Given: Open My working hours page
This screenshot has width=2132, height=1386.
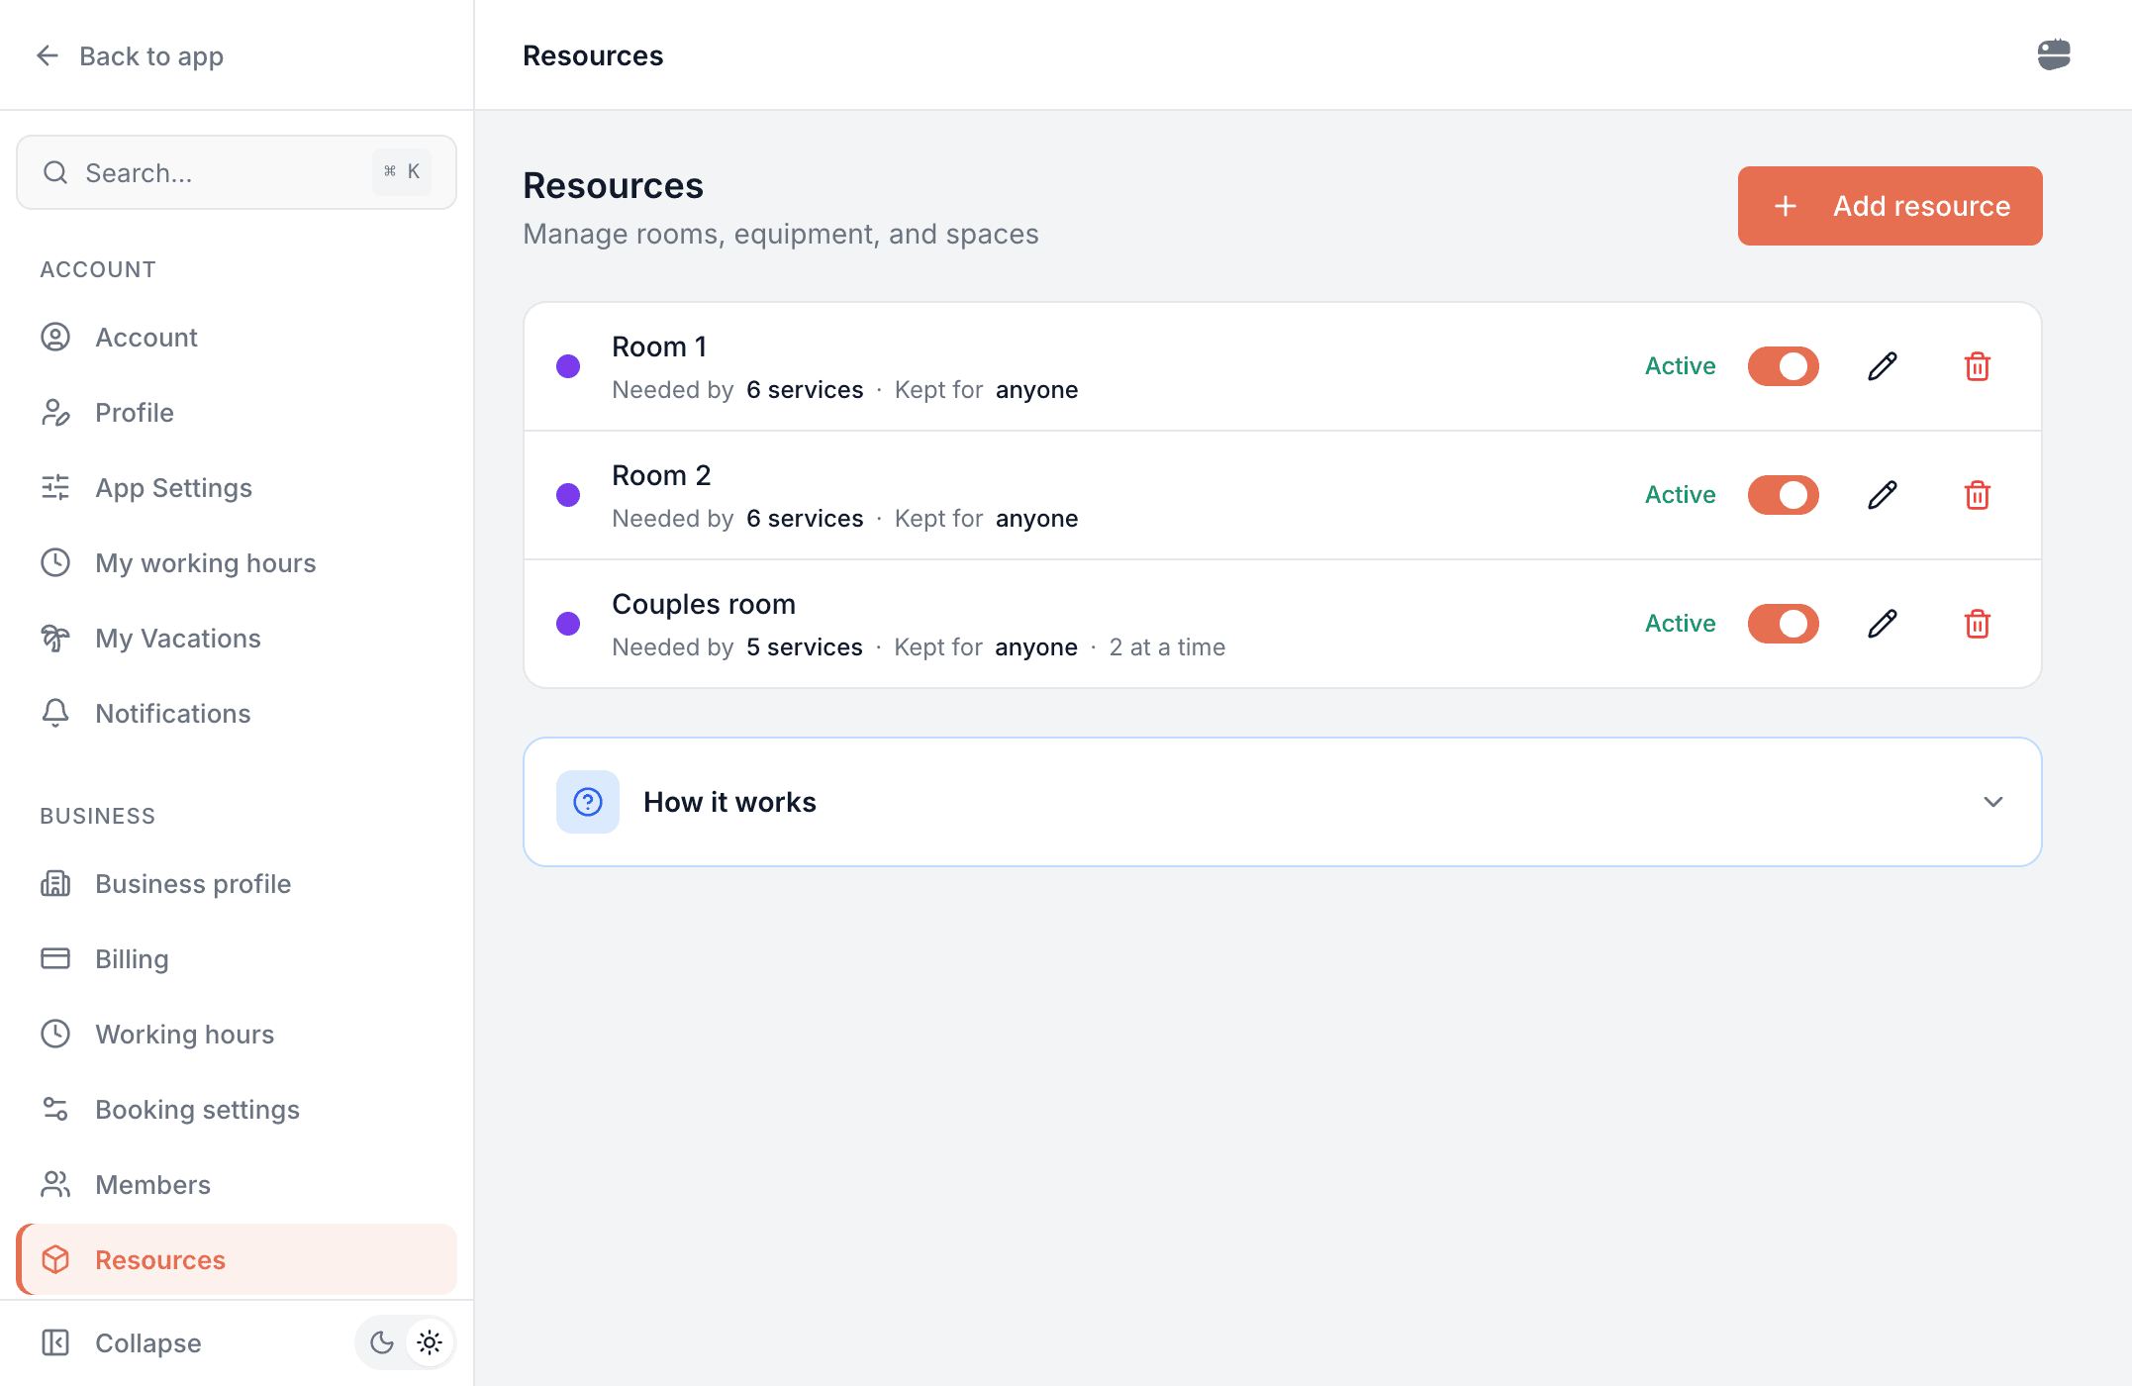Looking at the screenshot, I should tap(237, 563).
